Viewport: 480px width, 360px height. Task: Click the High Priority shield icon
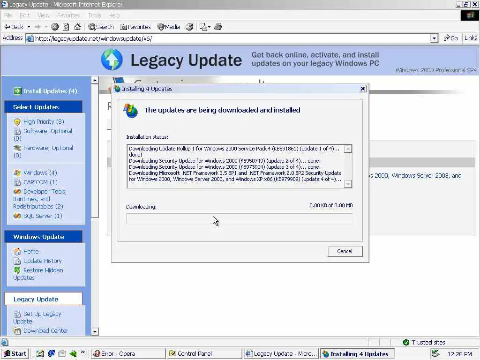(x=17, y=122)
